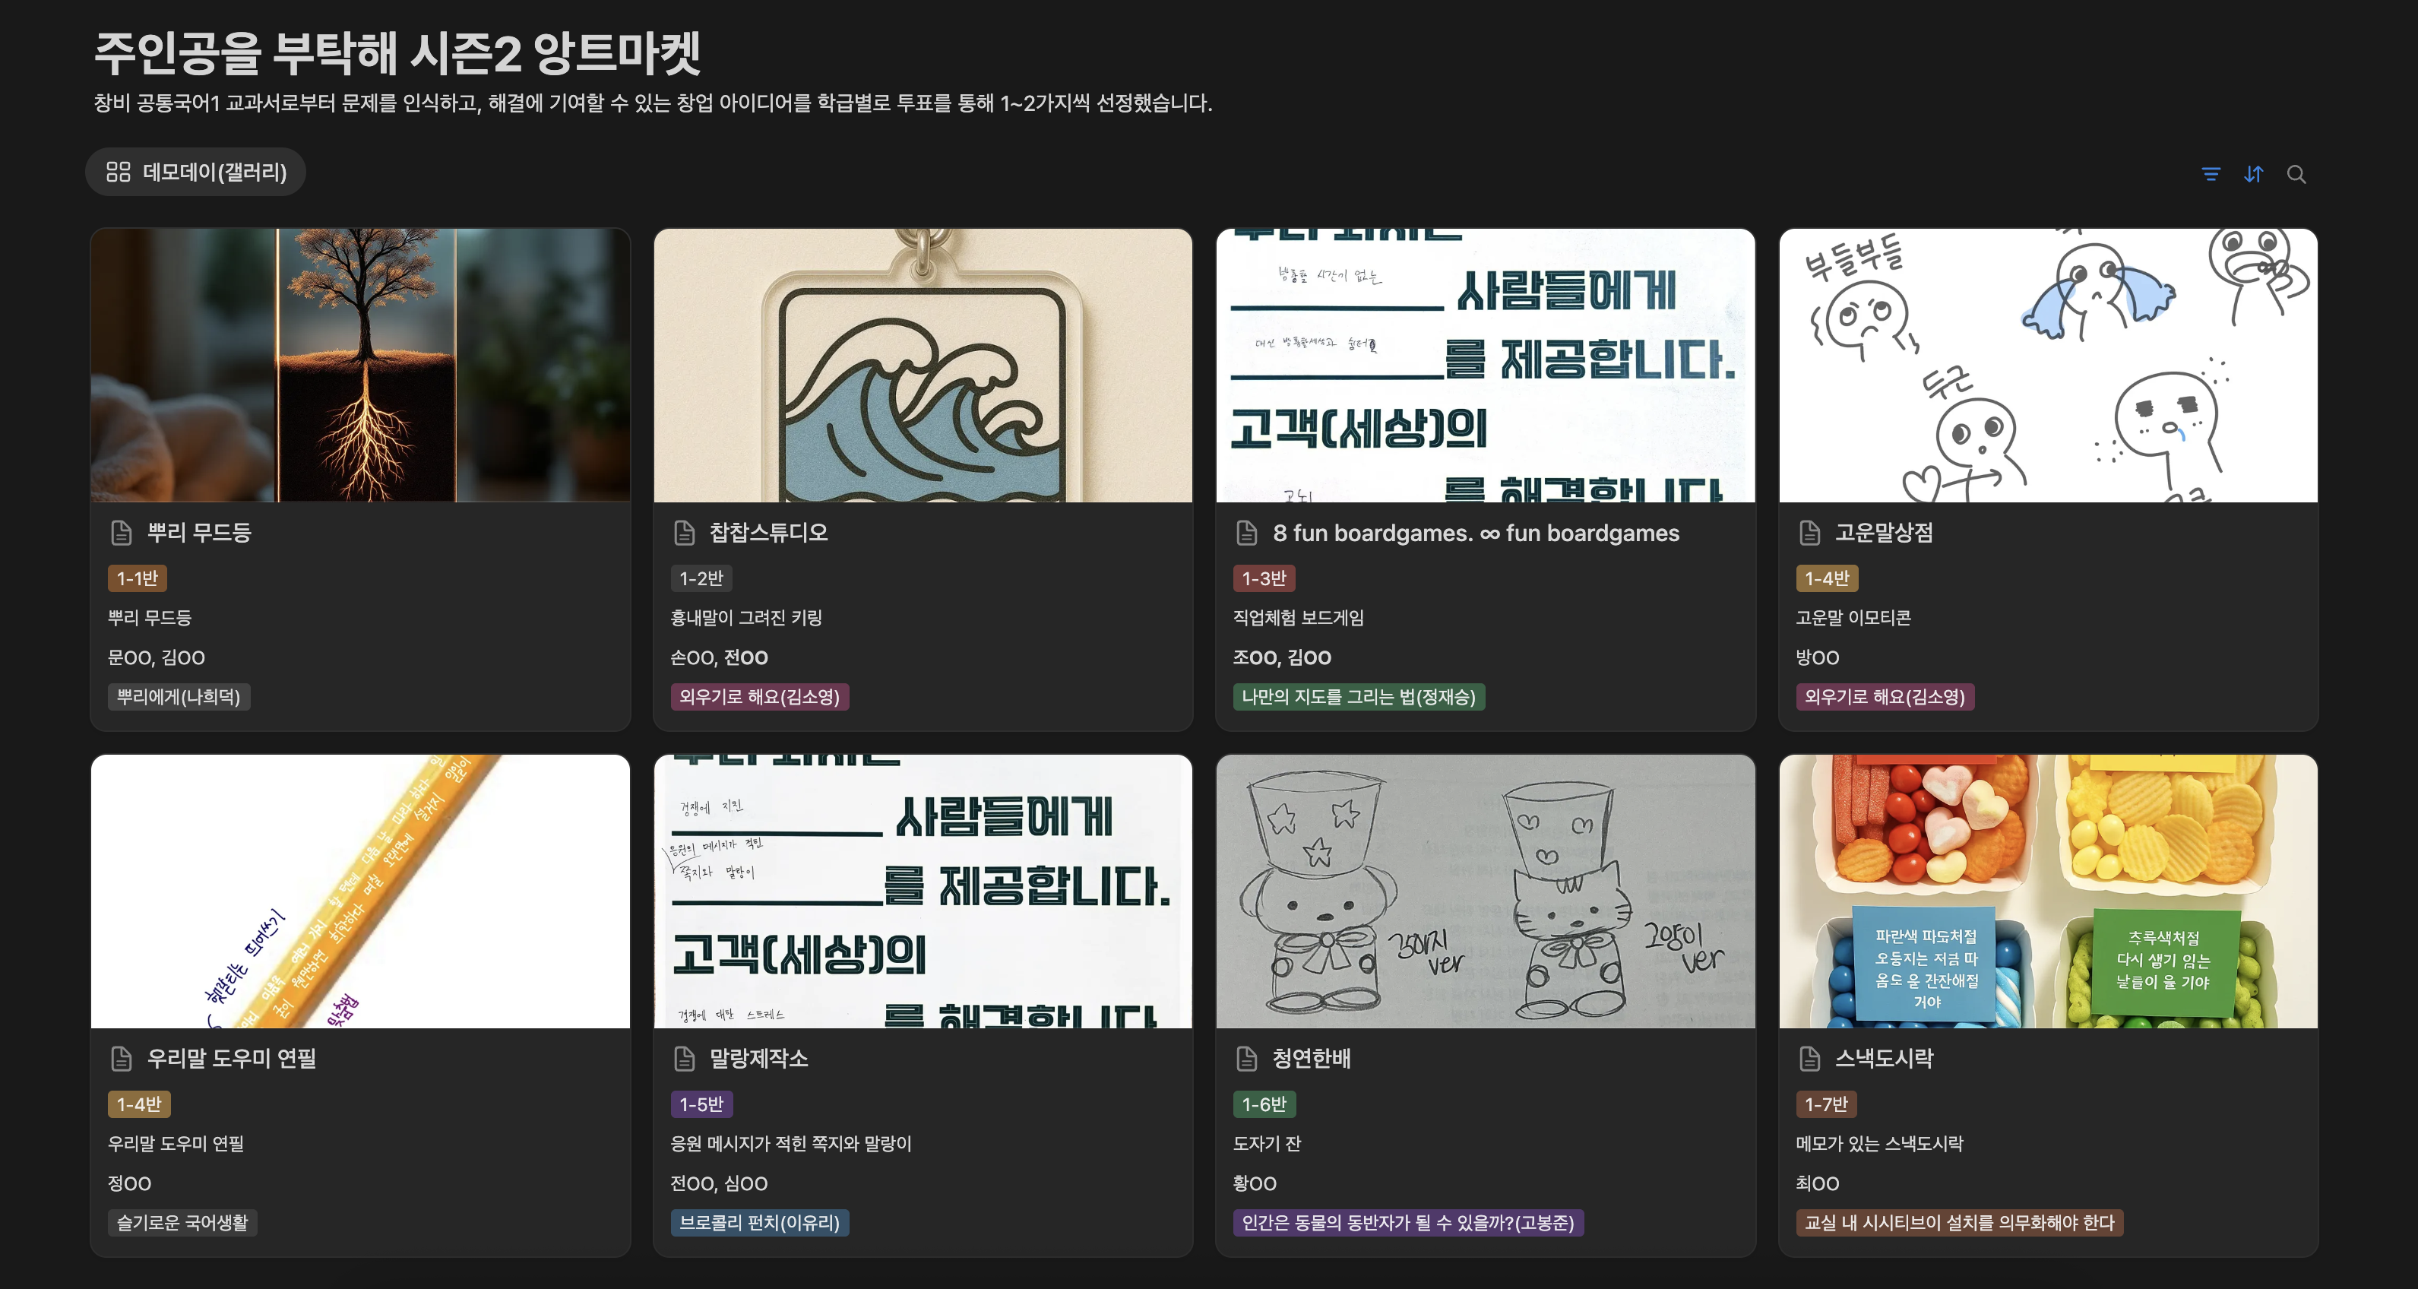Click the purple 1-5반 tag

click(701, 1104)
